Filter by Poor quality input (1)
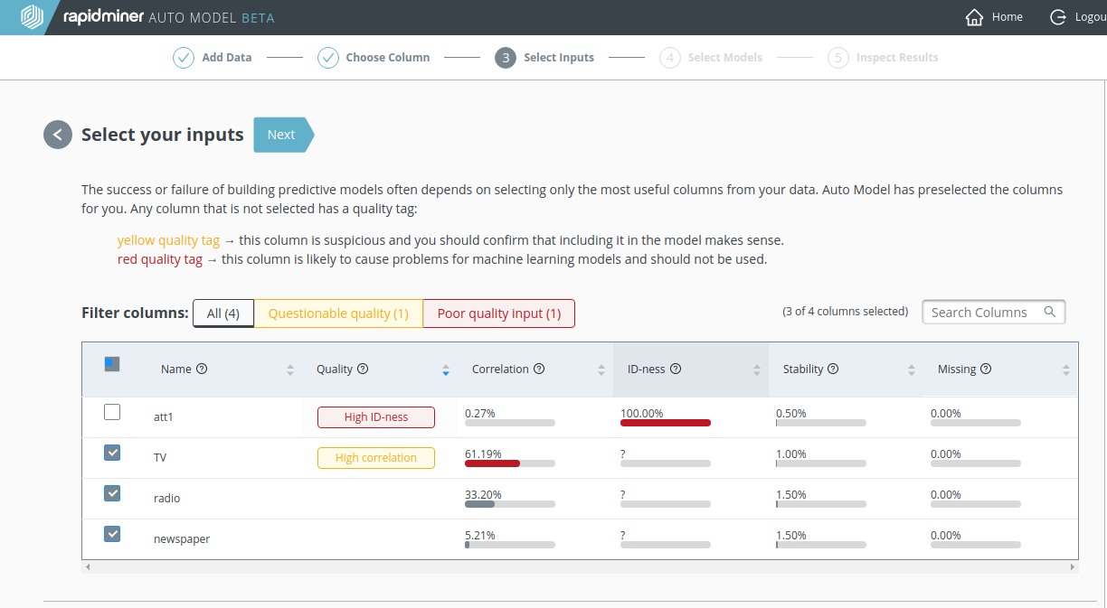 click(499, 313)
